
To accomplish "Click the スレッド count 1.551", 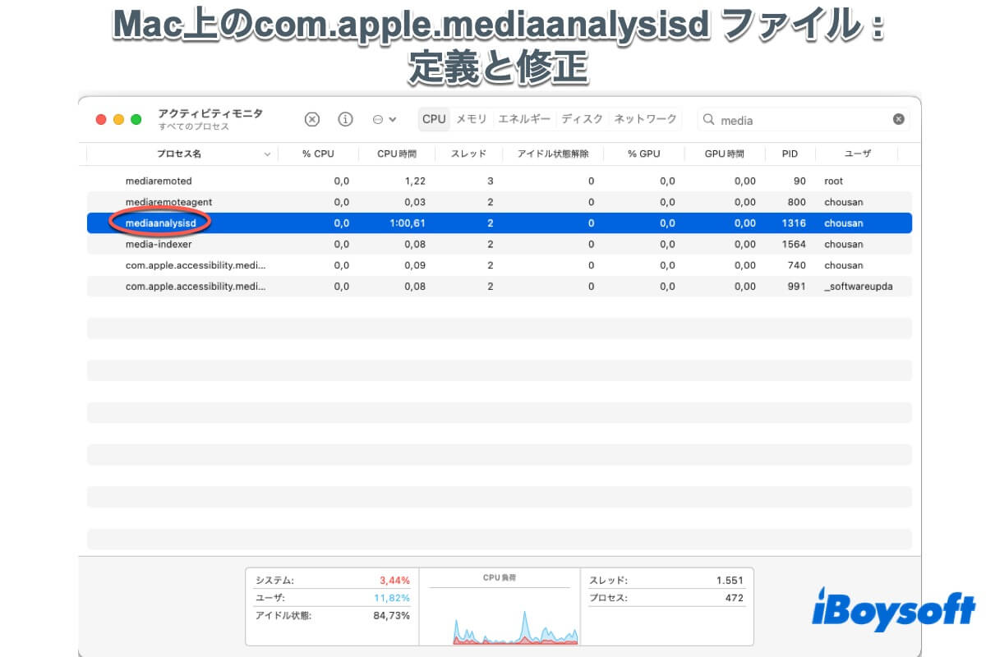I will (x=730, y=580).
